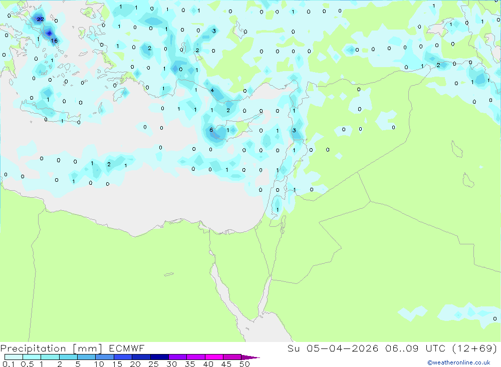Choose the 25–30 mm dark navy swatch

pos(159,357)
